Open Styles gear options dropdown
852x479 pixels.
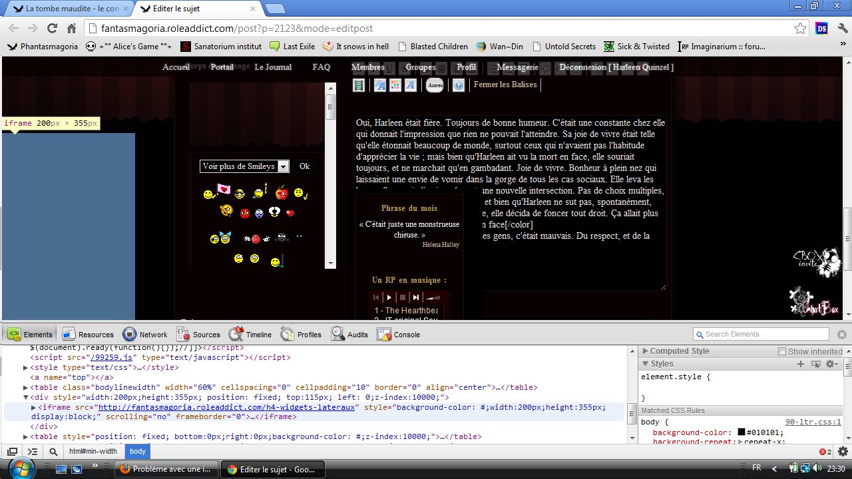tap(831, 364)
